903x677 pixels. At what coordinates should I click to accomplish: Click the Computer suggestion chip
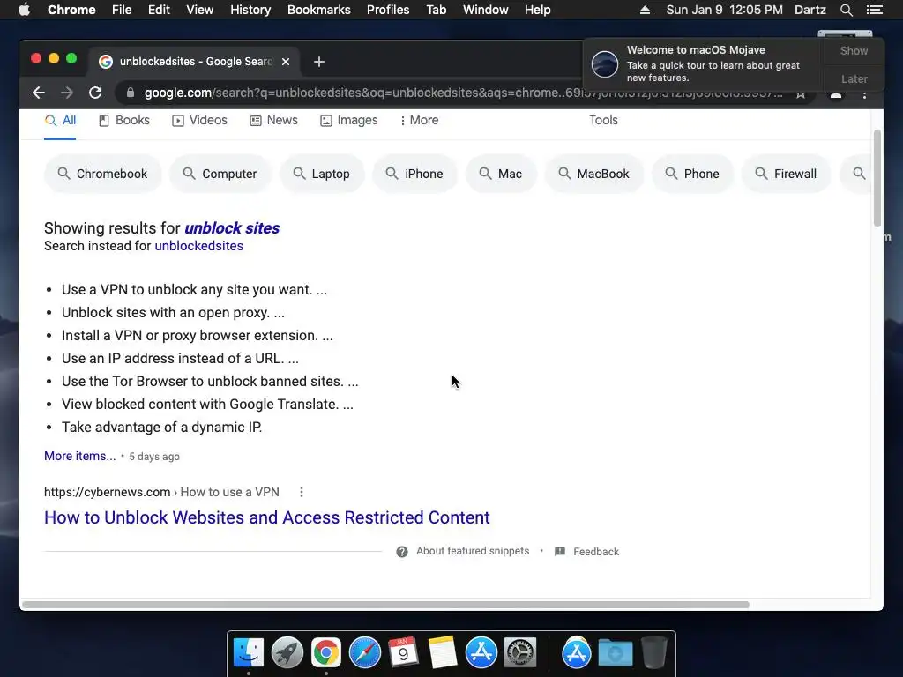(220, 174)
